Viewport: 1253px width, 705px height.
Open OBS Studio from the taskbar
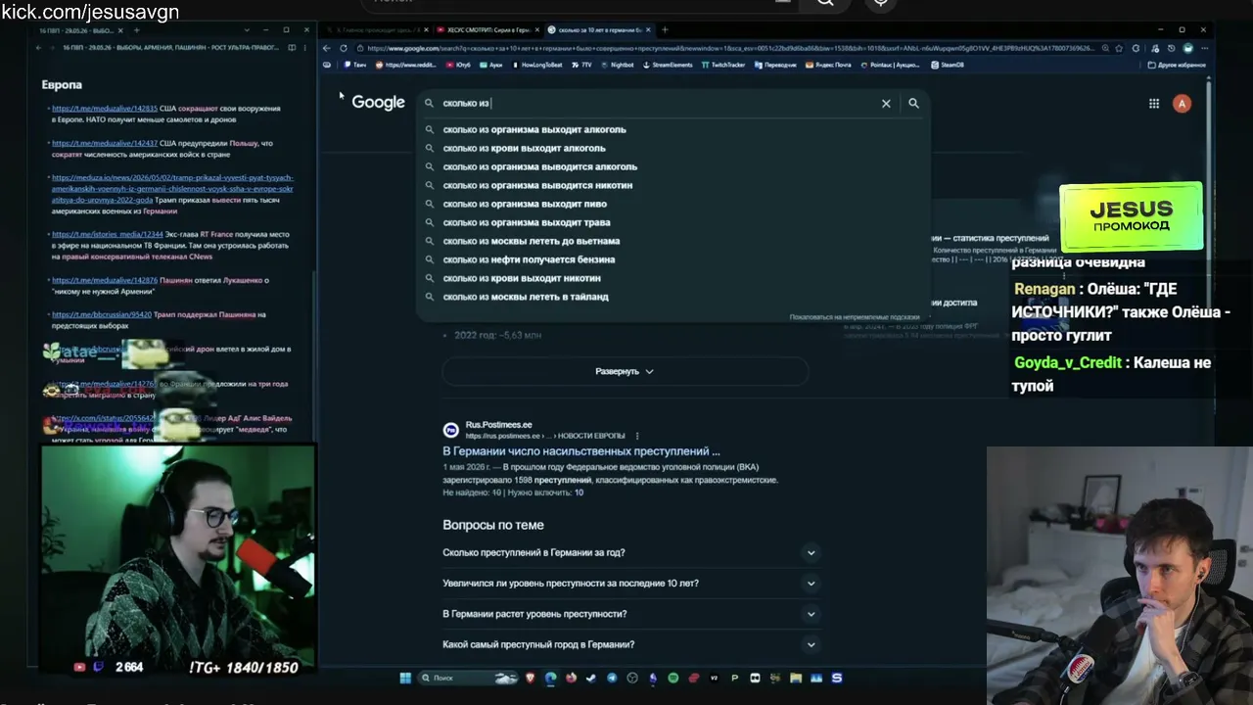point(632,678)
